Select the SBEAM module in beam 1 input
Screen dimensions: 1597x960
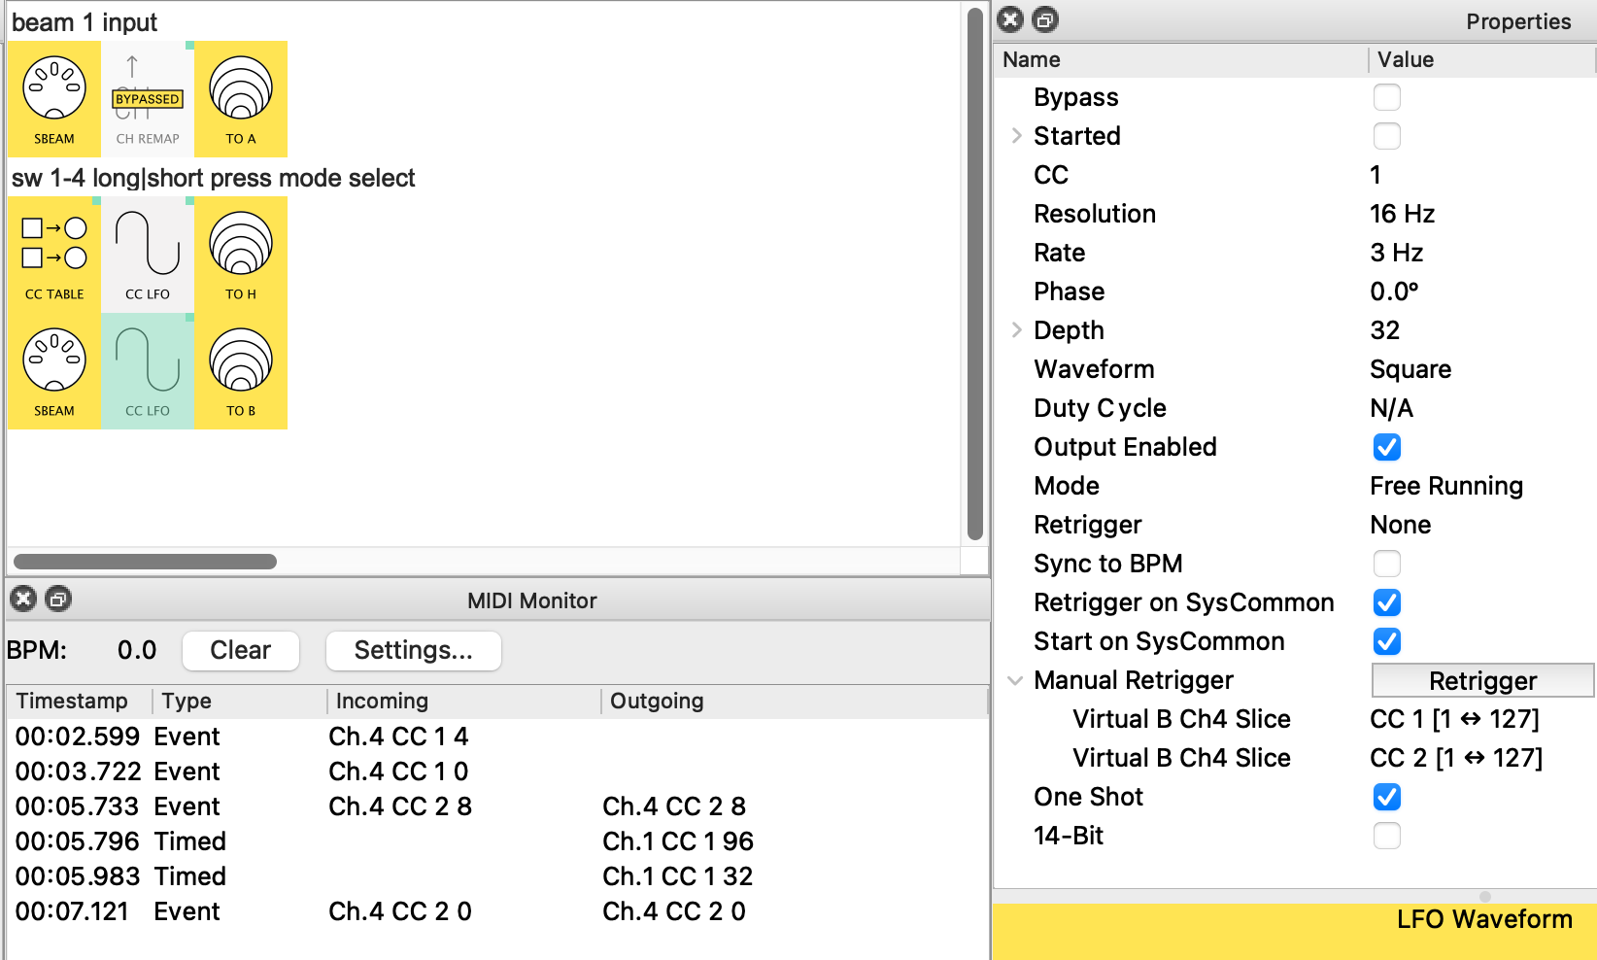54,99
